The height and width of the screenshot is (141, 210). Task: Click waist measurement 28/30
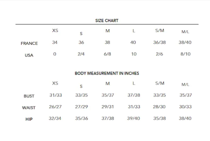(x=159, y=107)
